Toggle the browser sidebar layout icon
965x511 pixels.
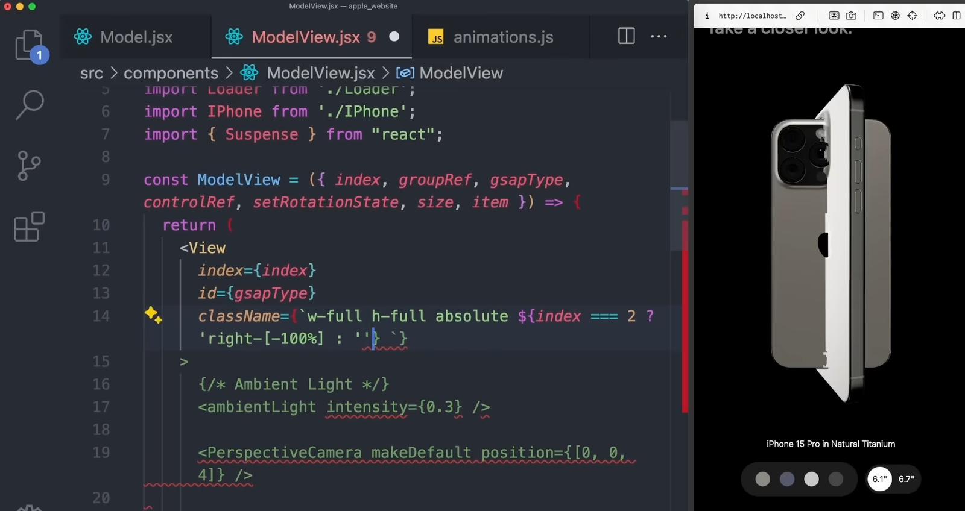click(956, 16)
